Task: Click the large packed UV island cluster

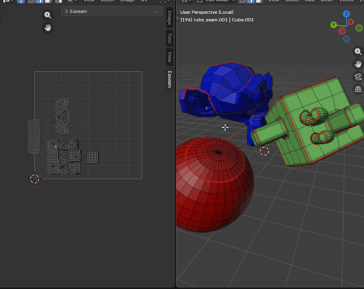Action: click(63, 157)
